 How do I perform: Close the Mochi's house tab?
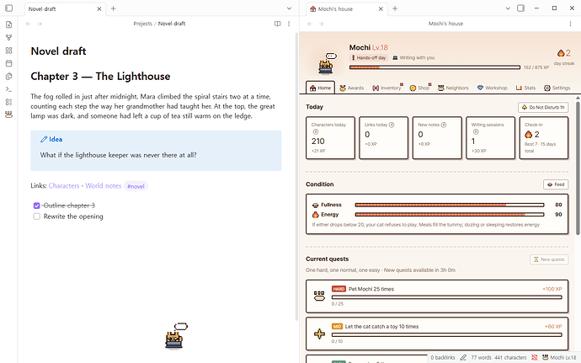click(381, 9)
